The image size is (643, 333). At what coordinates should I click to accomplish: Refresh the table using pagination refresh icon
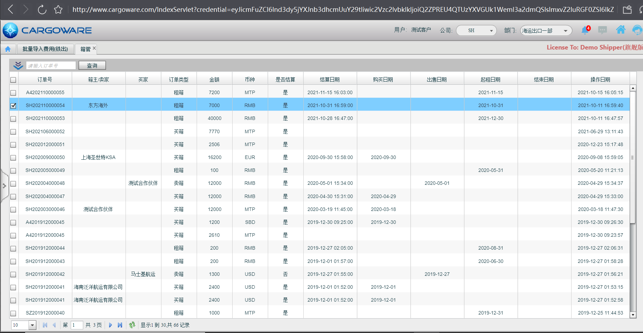pyautogui.click(x=132, y=325)
